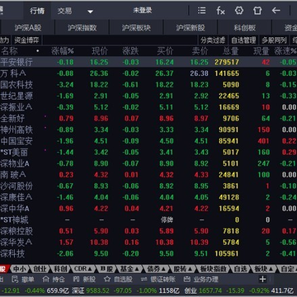The height and width of the screenshot is (297, 297).
Task: Select the 中国宝安 stock row
Action: 148,141
